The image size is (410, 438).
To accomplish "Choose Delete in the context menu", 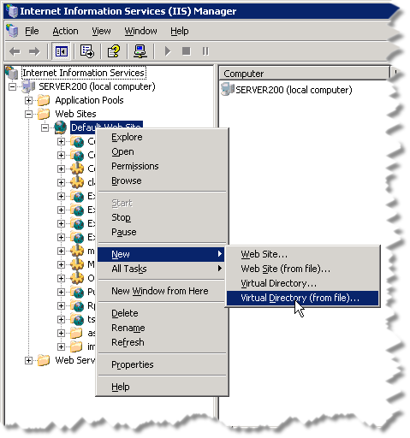I will (162, 313).
